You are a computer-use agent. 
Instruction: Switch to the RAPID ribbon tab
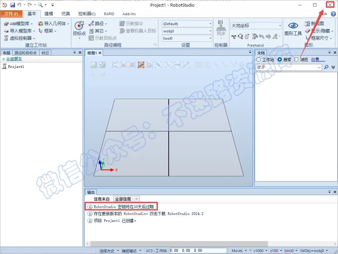tap(109, 14)
